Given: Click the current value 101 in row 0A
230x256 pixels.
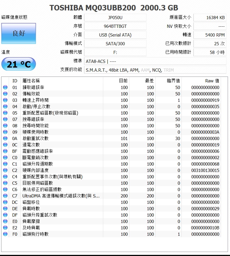Looking at the screenshot, I should pyautogui.click(x=124, y=139).
